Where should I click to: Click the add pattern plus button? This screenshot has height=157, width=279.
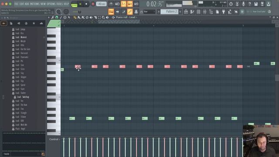coord(180,12)
